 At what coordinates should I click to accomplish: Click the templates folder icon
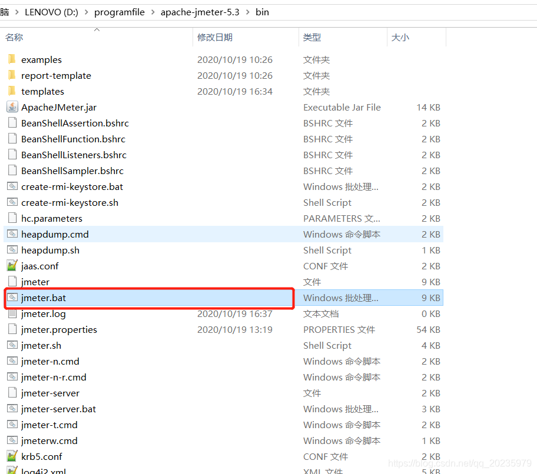12,91
